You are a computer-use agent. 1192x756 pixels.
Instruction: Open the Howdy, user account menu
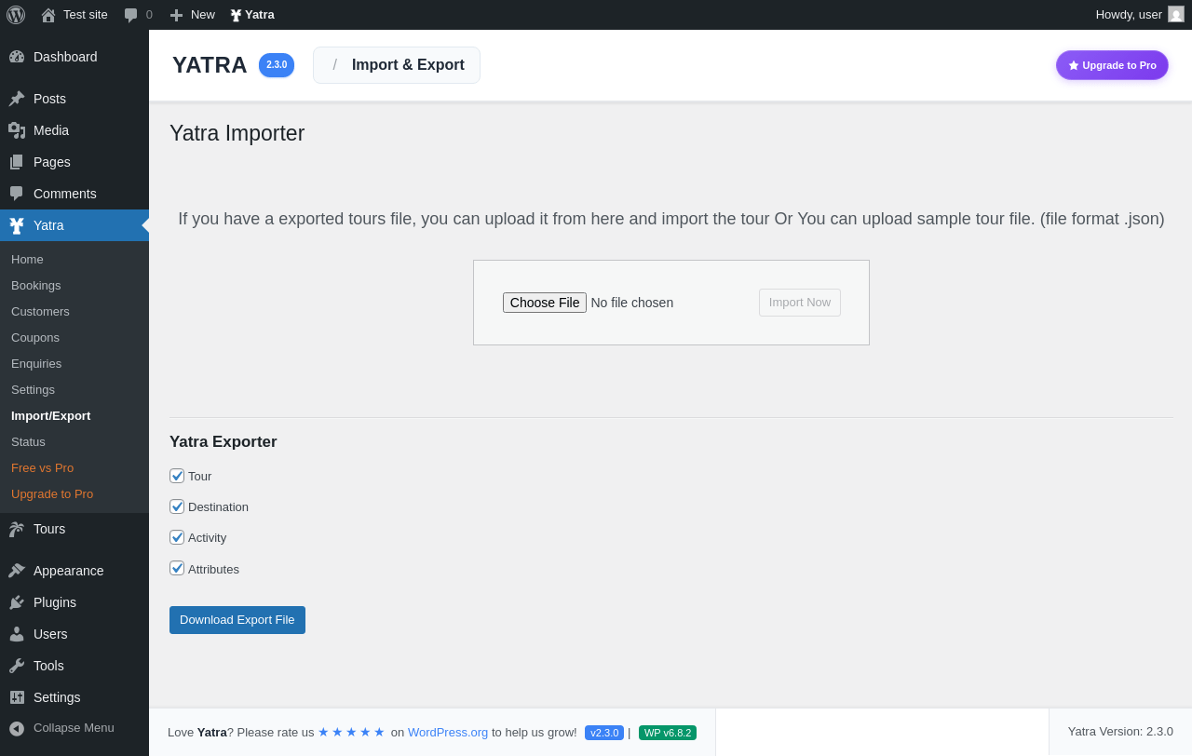click(x=1140, y=15)
